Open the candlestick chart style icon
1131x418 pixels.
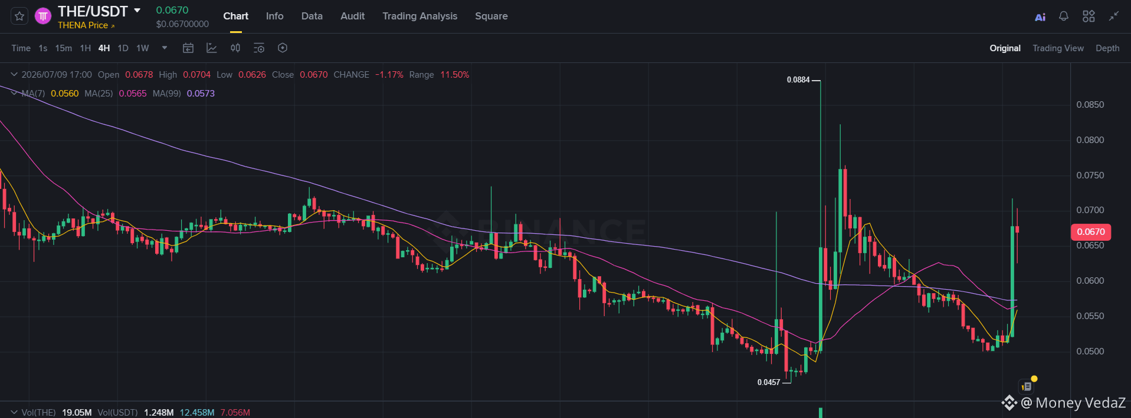click(x=235, y=48)
